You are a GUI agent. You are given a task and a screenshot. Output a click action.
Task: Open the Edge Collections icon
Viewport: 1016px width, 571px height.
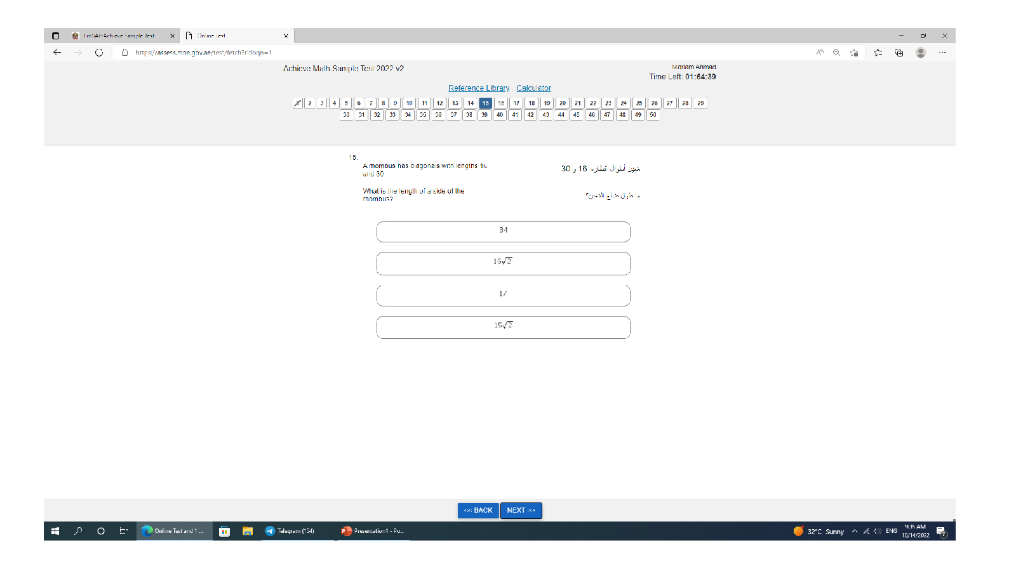pyautogui.click(x=899, y=53)
